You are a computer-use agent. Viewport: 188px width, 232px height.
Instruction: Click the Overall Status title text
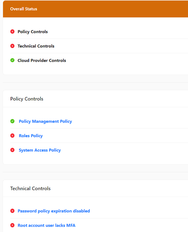pyautogui.click(x=24, y=9)
